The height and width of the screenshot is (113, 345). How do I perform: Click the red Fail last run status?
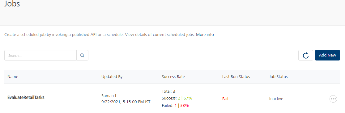tap(225, 99)
